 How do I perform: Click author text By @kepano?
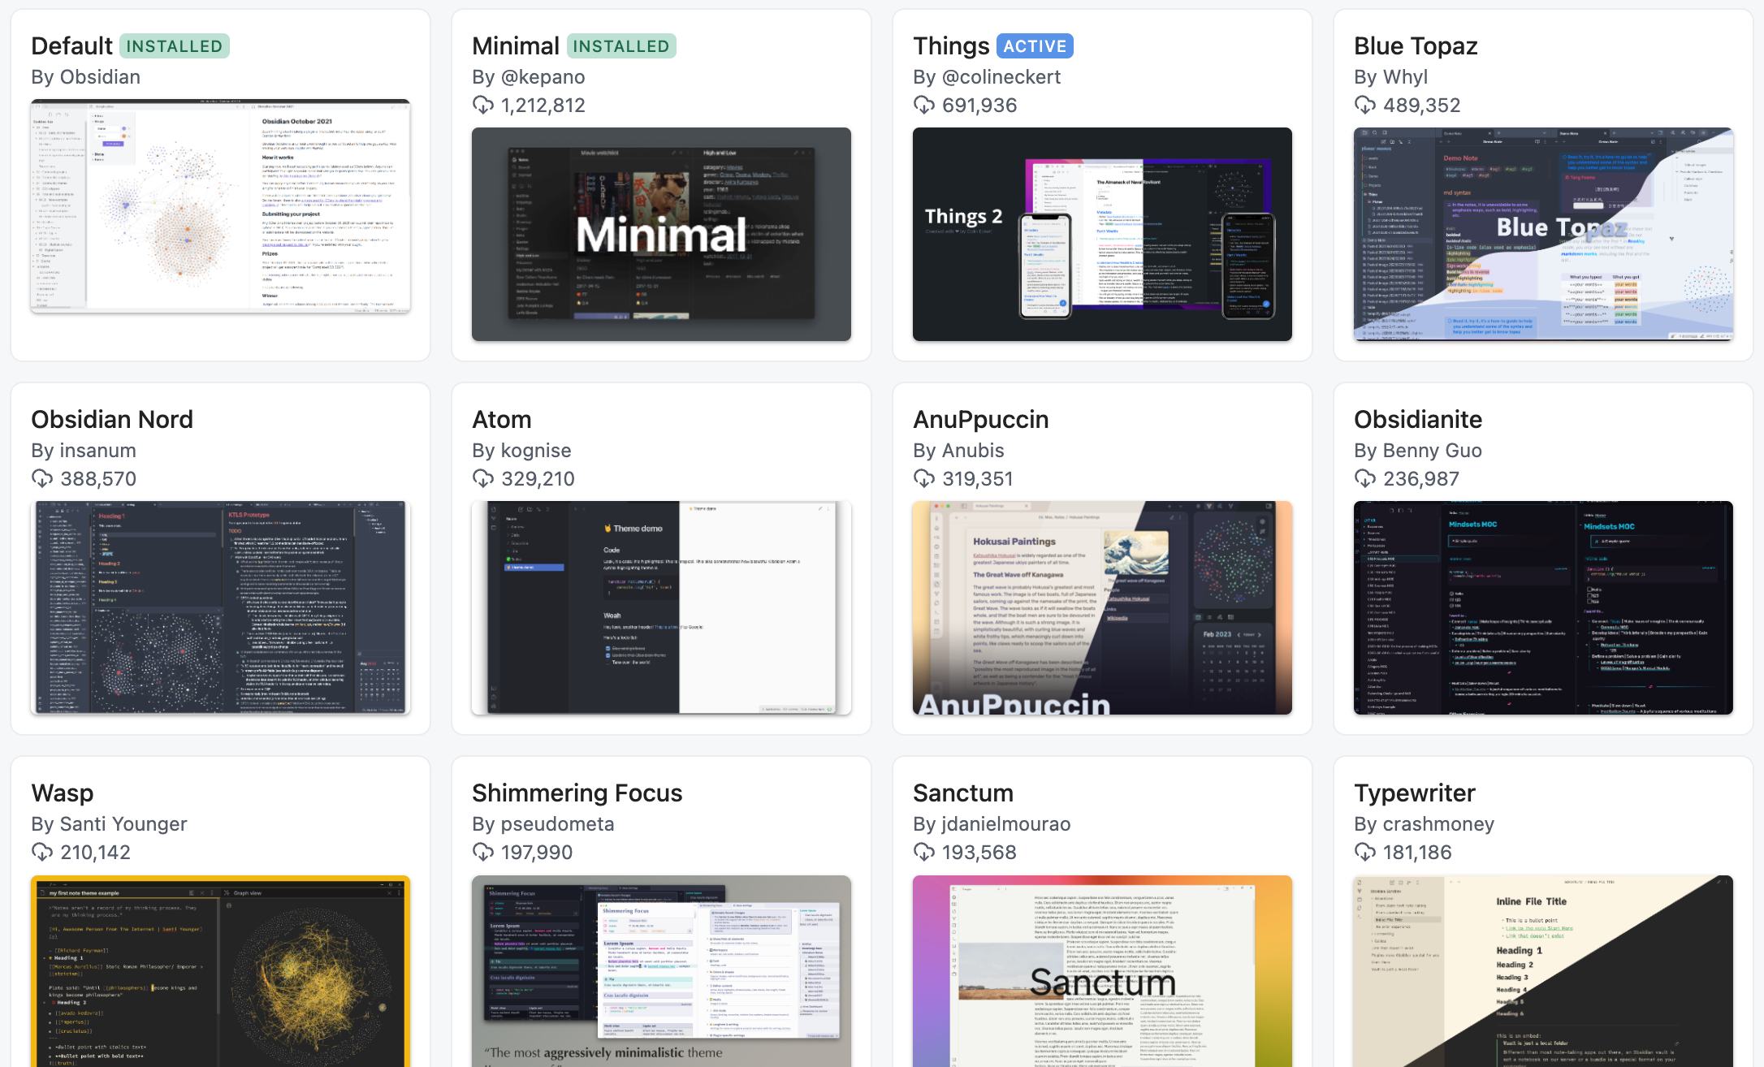coord(529,77)
